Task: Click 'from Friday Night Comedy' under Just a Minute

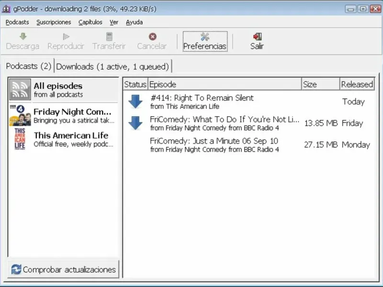Action: (214, 149)
